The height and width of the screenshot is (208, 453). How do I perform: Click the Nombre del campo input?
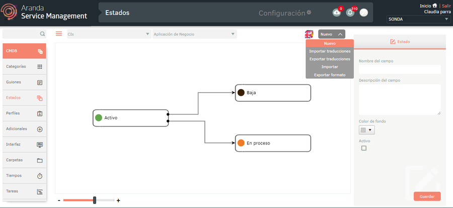click(x=400, y=70)
